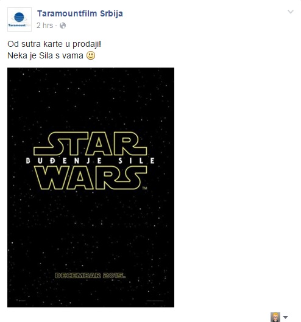Click the fine print at poster's bottom-right corner
This screenshot has height=322, width=301.
(155, 301)
